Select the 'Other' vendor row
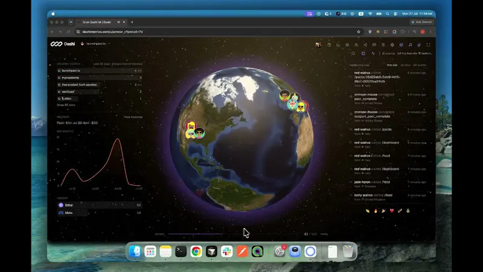483x272 pixels. point(99,205)
